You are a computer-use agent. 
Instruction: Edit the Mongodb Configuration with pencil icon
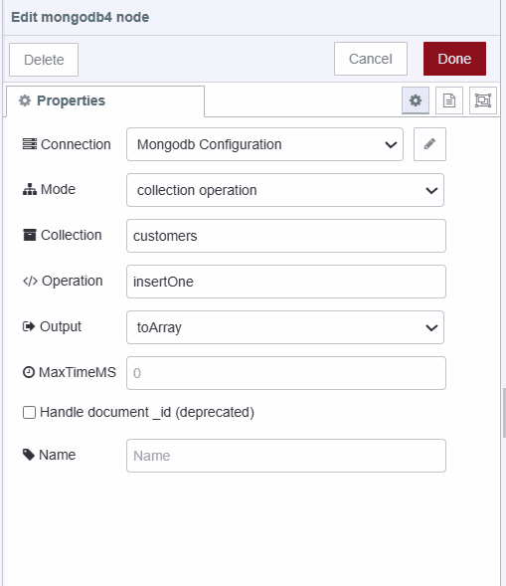pos(429,144)
